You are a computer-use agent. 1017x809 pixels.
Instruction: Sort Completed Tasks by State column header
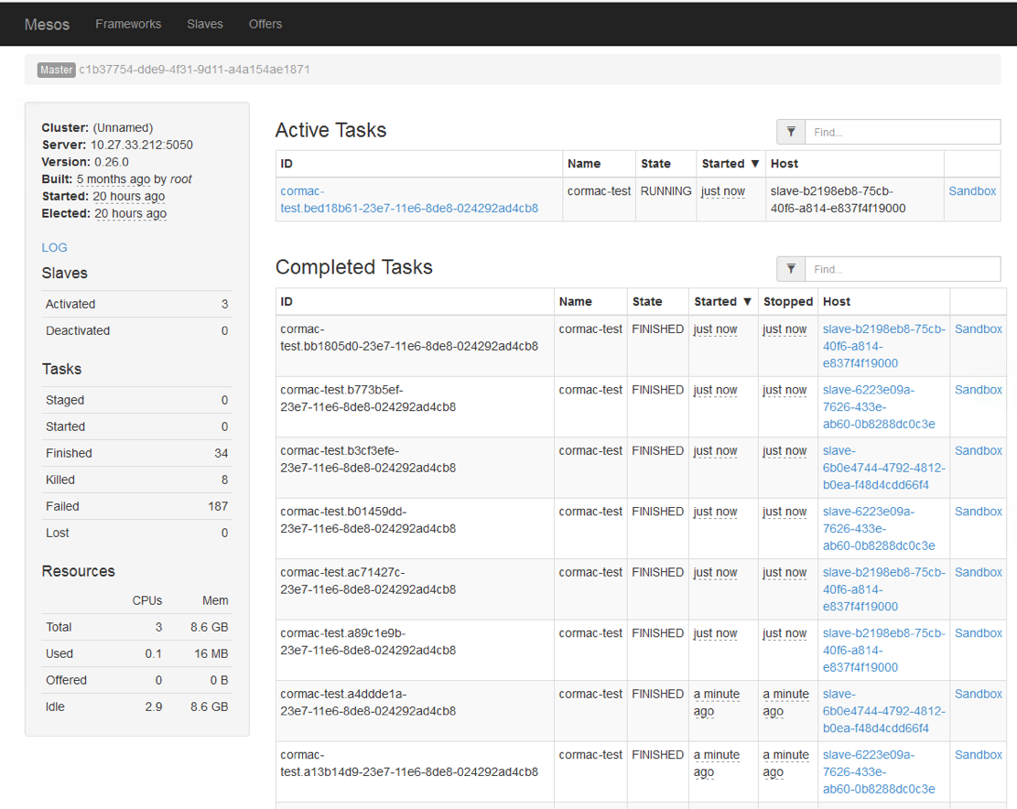coord(647,301)
